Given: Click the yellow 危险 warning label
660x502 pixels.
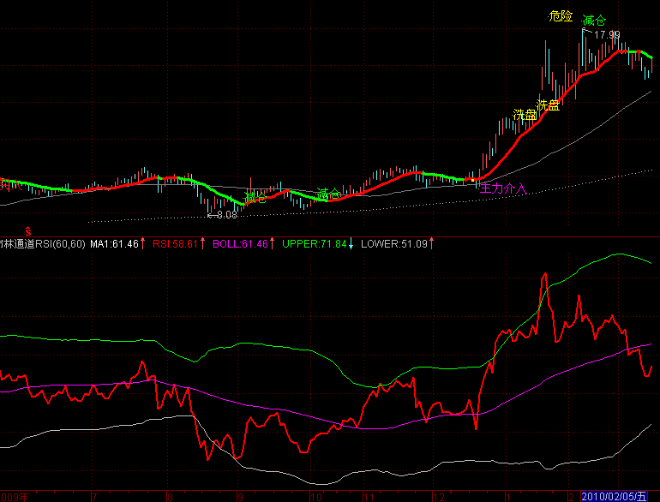Looking at the screenshot, I should pos(560,15).
